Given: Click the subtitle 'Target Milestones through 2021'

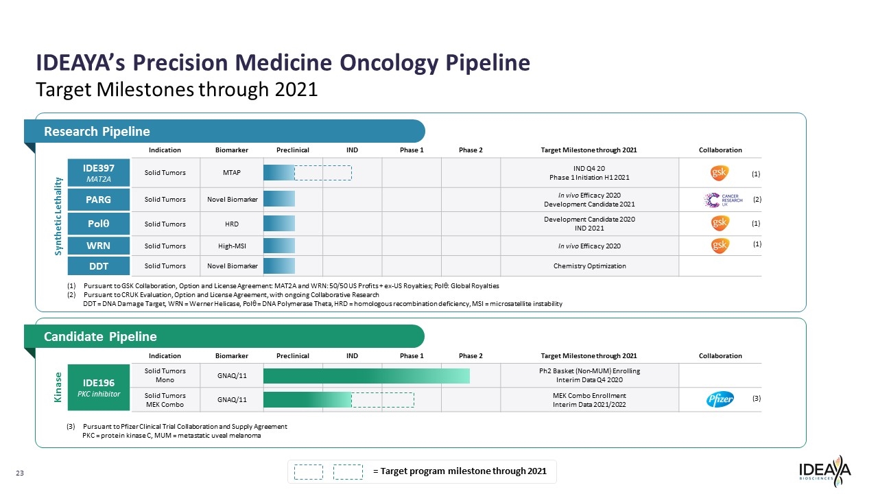Looking at the screenshot, I should coord(177,90).
